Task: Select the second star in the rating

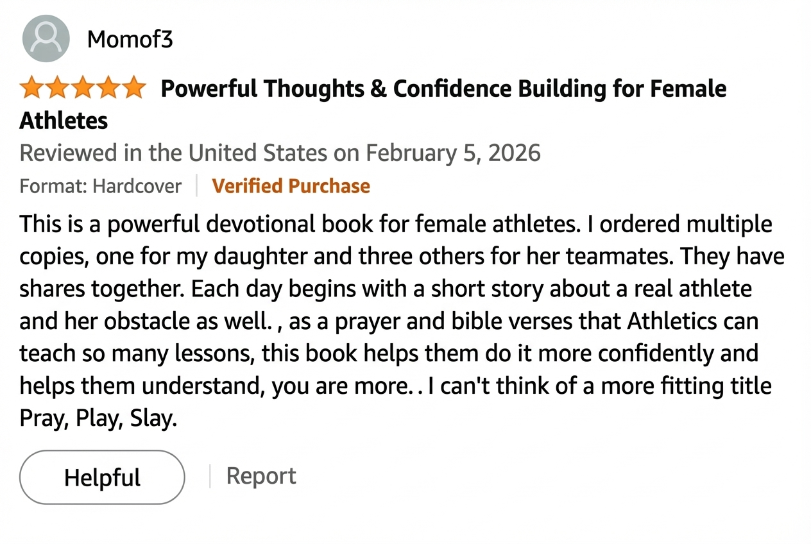Action: click(x=57, y=87)
